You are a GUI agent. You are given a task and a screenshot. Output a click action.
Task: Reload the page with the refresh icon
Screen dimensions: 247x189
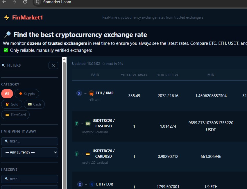click(25, 2)
